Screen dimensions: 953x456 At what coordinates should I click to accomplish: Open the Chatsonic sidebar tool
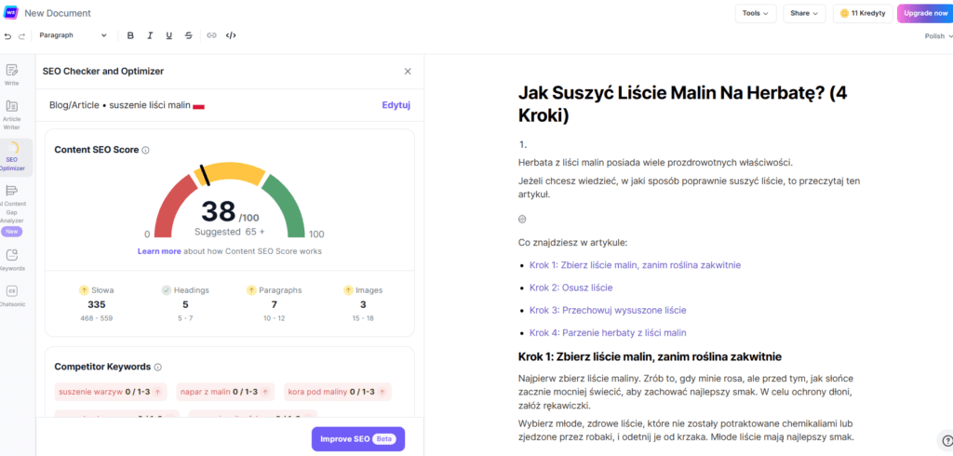coord(12,295)
